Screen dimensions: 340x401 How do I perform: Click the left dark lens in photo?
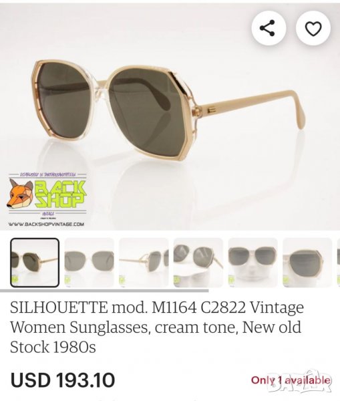[63, 102]
